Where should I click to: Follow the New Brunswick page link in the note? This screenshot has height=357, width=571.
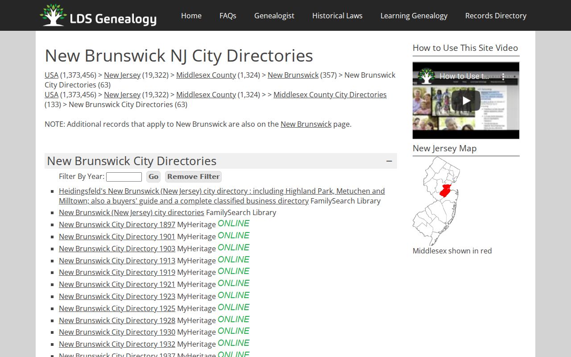(x=306, y=124)
